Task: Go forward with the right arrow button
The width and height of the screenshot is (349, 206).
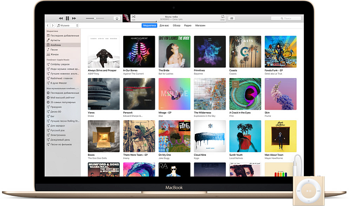Action: click(x=53, y=25)
